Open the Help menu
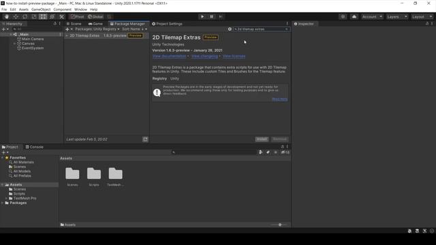The height and width of the screenshot is (245, 436). click(x=94, y=10)
